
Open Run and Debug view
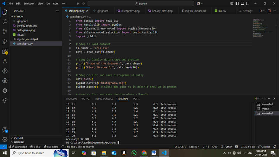coord(5,42)
